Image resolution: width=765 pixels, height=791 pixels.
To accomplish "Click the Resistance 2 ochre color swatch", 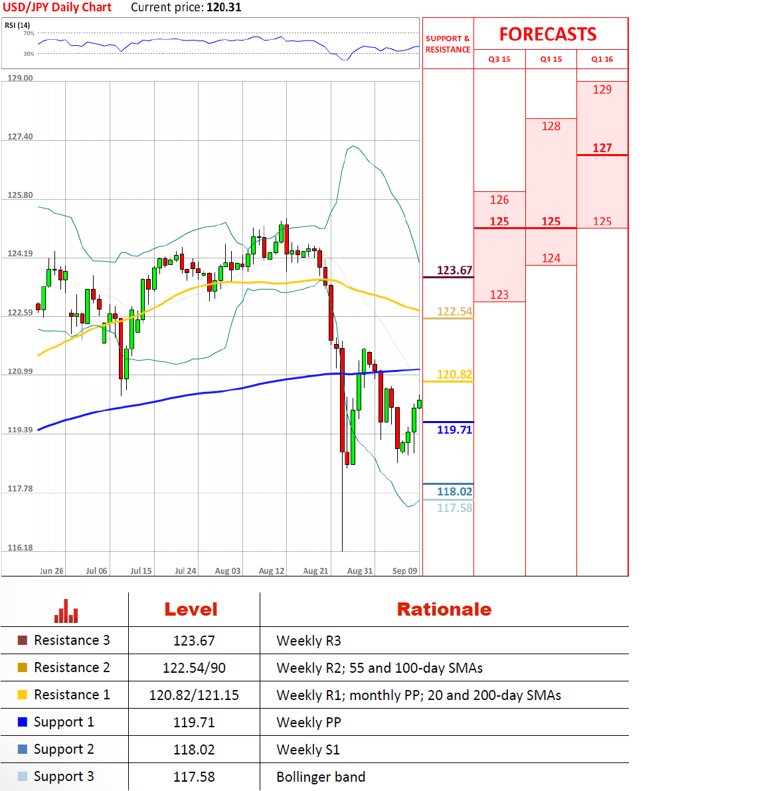I will (x=22, y=667).
